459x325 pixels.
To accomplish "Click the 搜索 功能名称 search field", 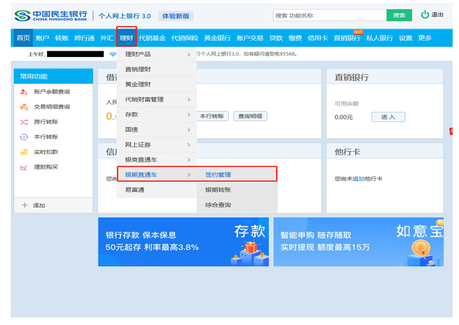I will [x=329, y=15].
